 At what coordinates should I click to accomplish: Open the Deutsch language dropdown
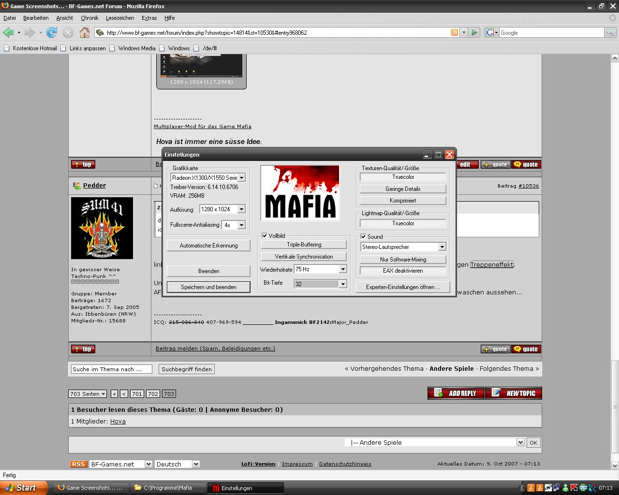pyautogui.click(x=177, y=464)
